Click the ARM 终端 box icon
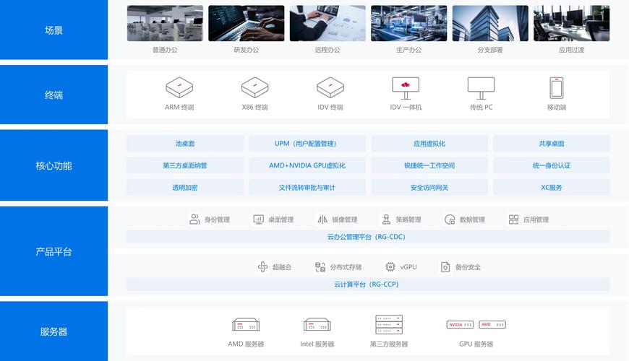Image resolution: width=629 pixels, height=361 pixels. tap(179, 88)
